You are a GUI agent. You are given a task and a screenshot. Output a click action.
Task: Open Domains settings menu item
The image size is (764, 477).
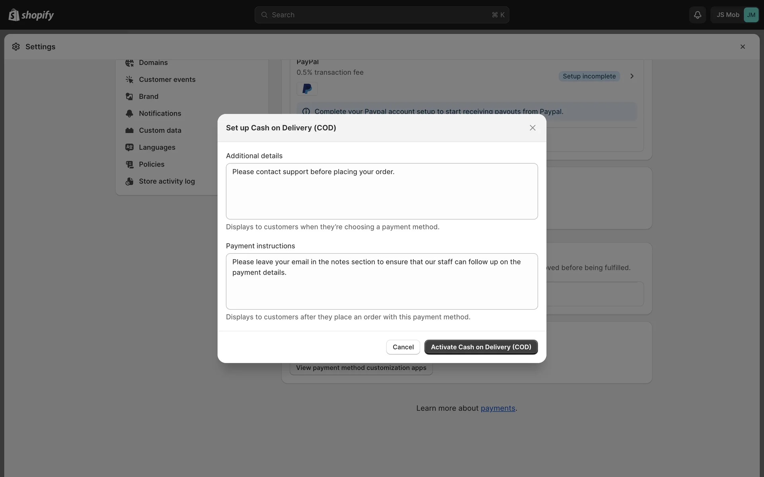[x=153, y=63]
